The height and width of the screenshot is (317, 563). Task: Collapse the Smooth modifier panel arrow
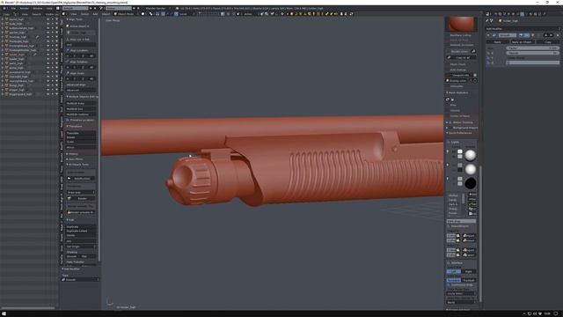[x=488, y=35]
